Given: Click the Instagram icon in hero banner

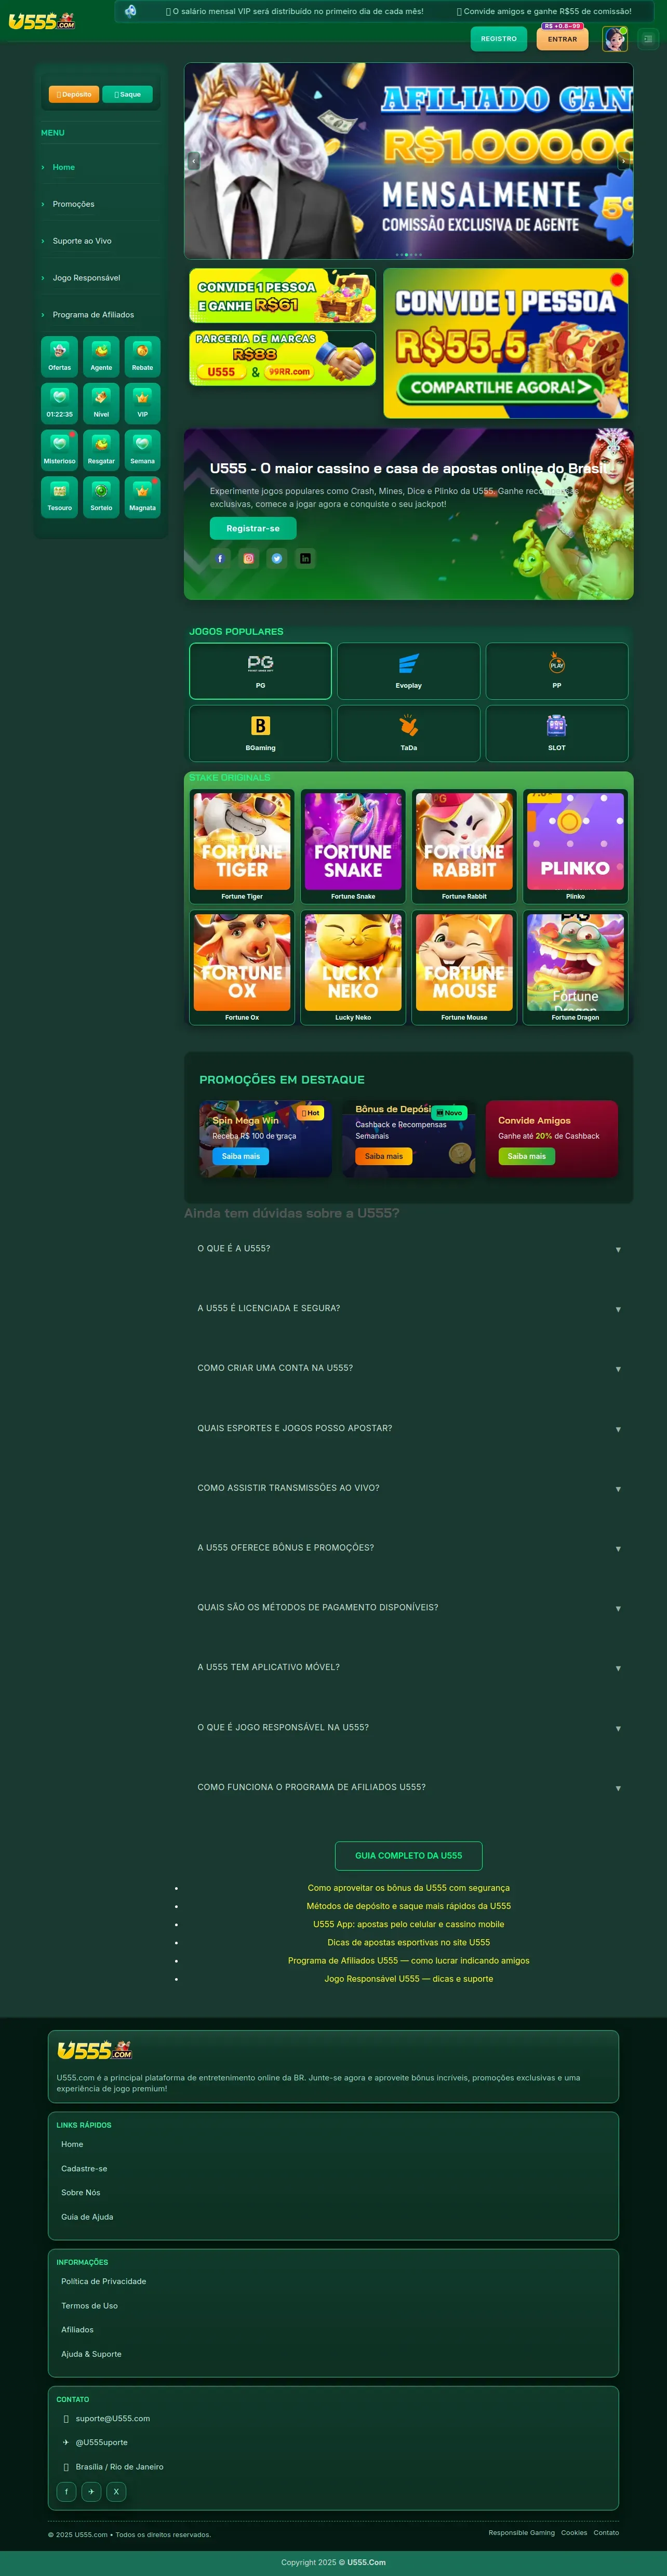Looking at the screenshot, I should pyautogui.click(x=249, y=558).
